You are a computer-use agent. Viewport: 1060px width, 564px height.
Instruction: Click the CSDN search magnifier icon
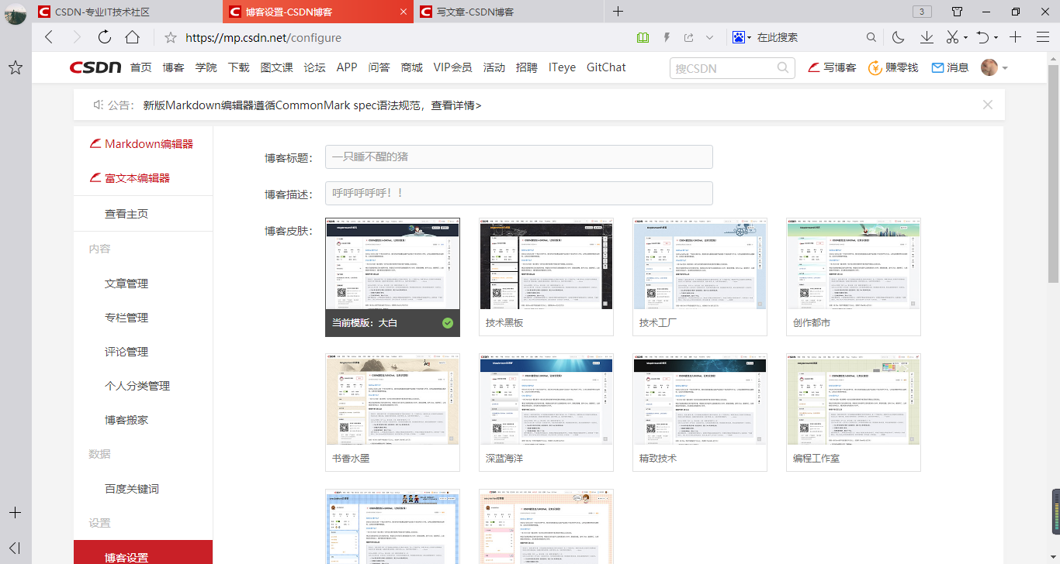click(783, 67)
